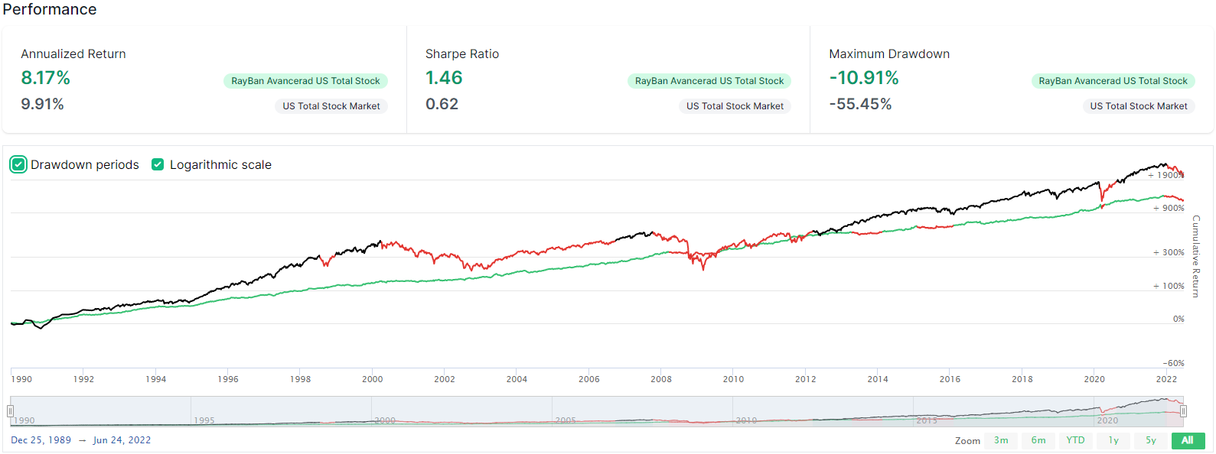Click RayBan Avancerad badge in Maximum Drawdown card
The height and width of the screenshot is (454, 1216).
coord(1113,81)
